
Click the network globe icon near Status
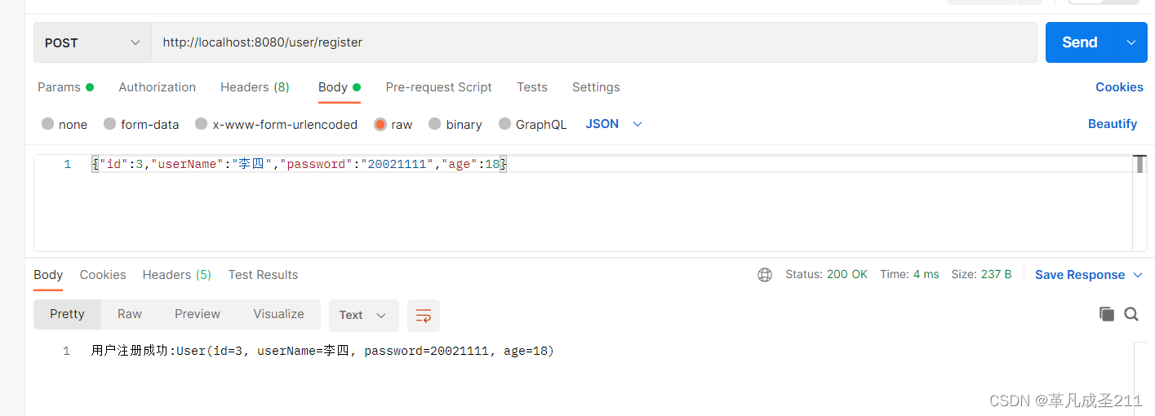click(x=765, y=275)
